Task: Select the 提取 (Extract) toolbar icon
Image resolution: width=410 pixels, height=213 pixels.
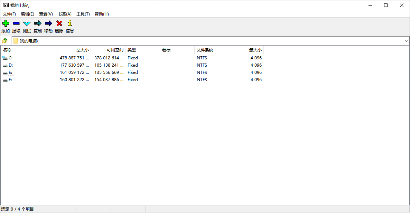Action: pyautogui.click(x=16, y=23)
